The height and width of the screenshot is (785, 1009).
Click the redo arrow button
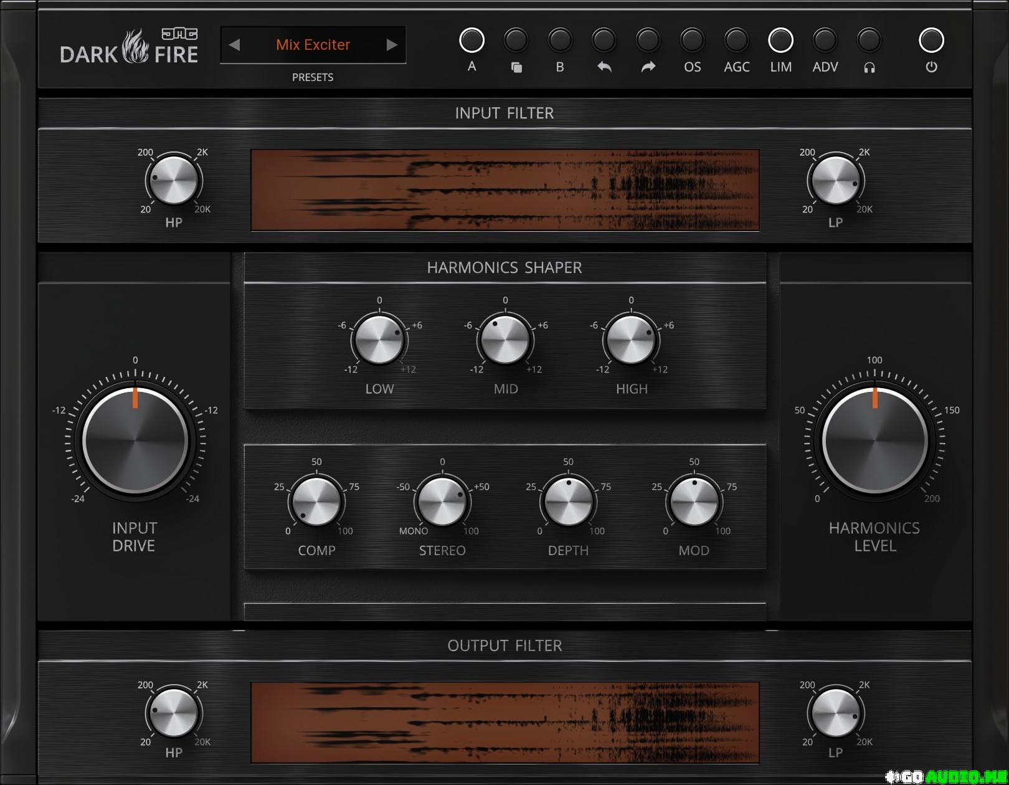click(x=648, y=40)
